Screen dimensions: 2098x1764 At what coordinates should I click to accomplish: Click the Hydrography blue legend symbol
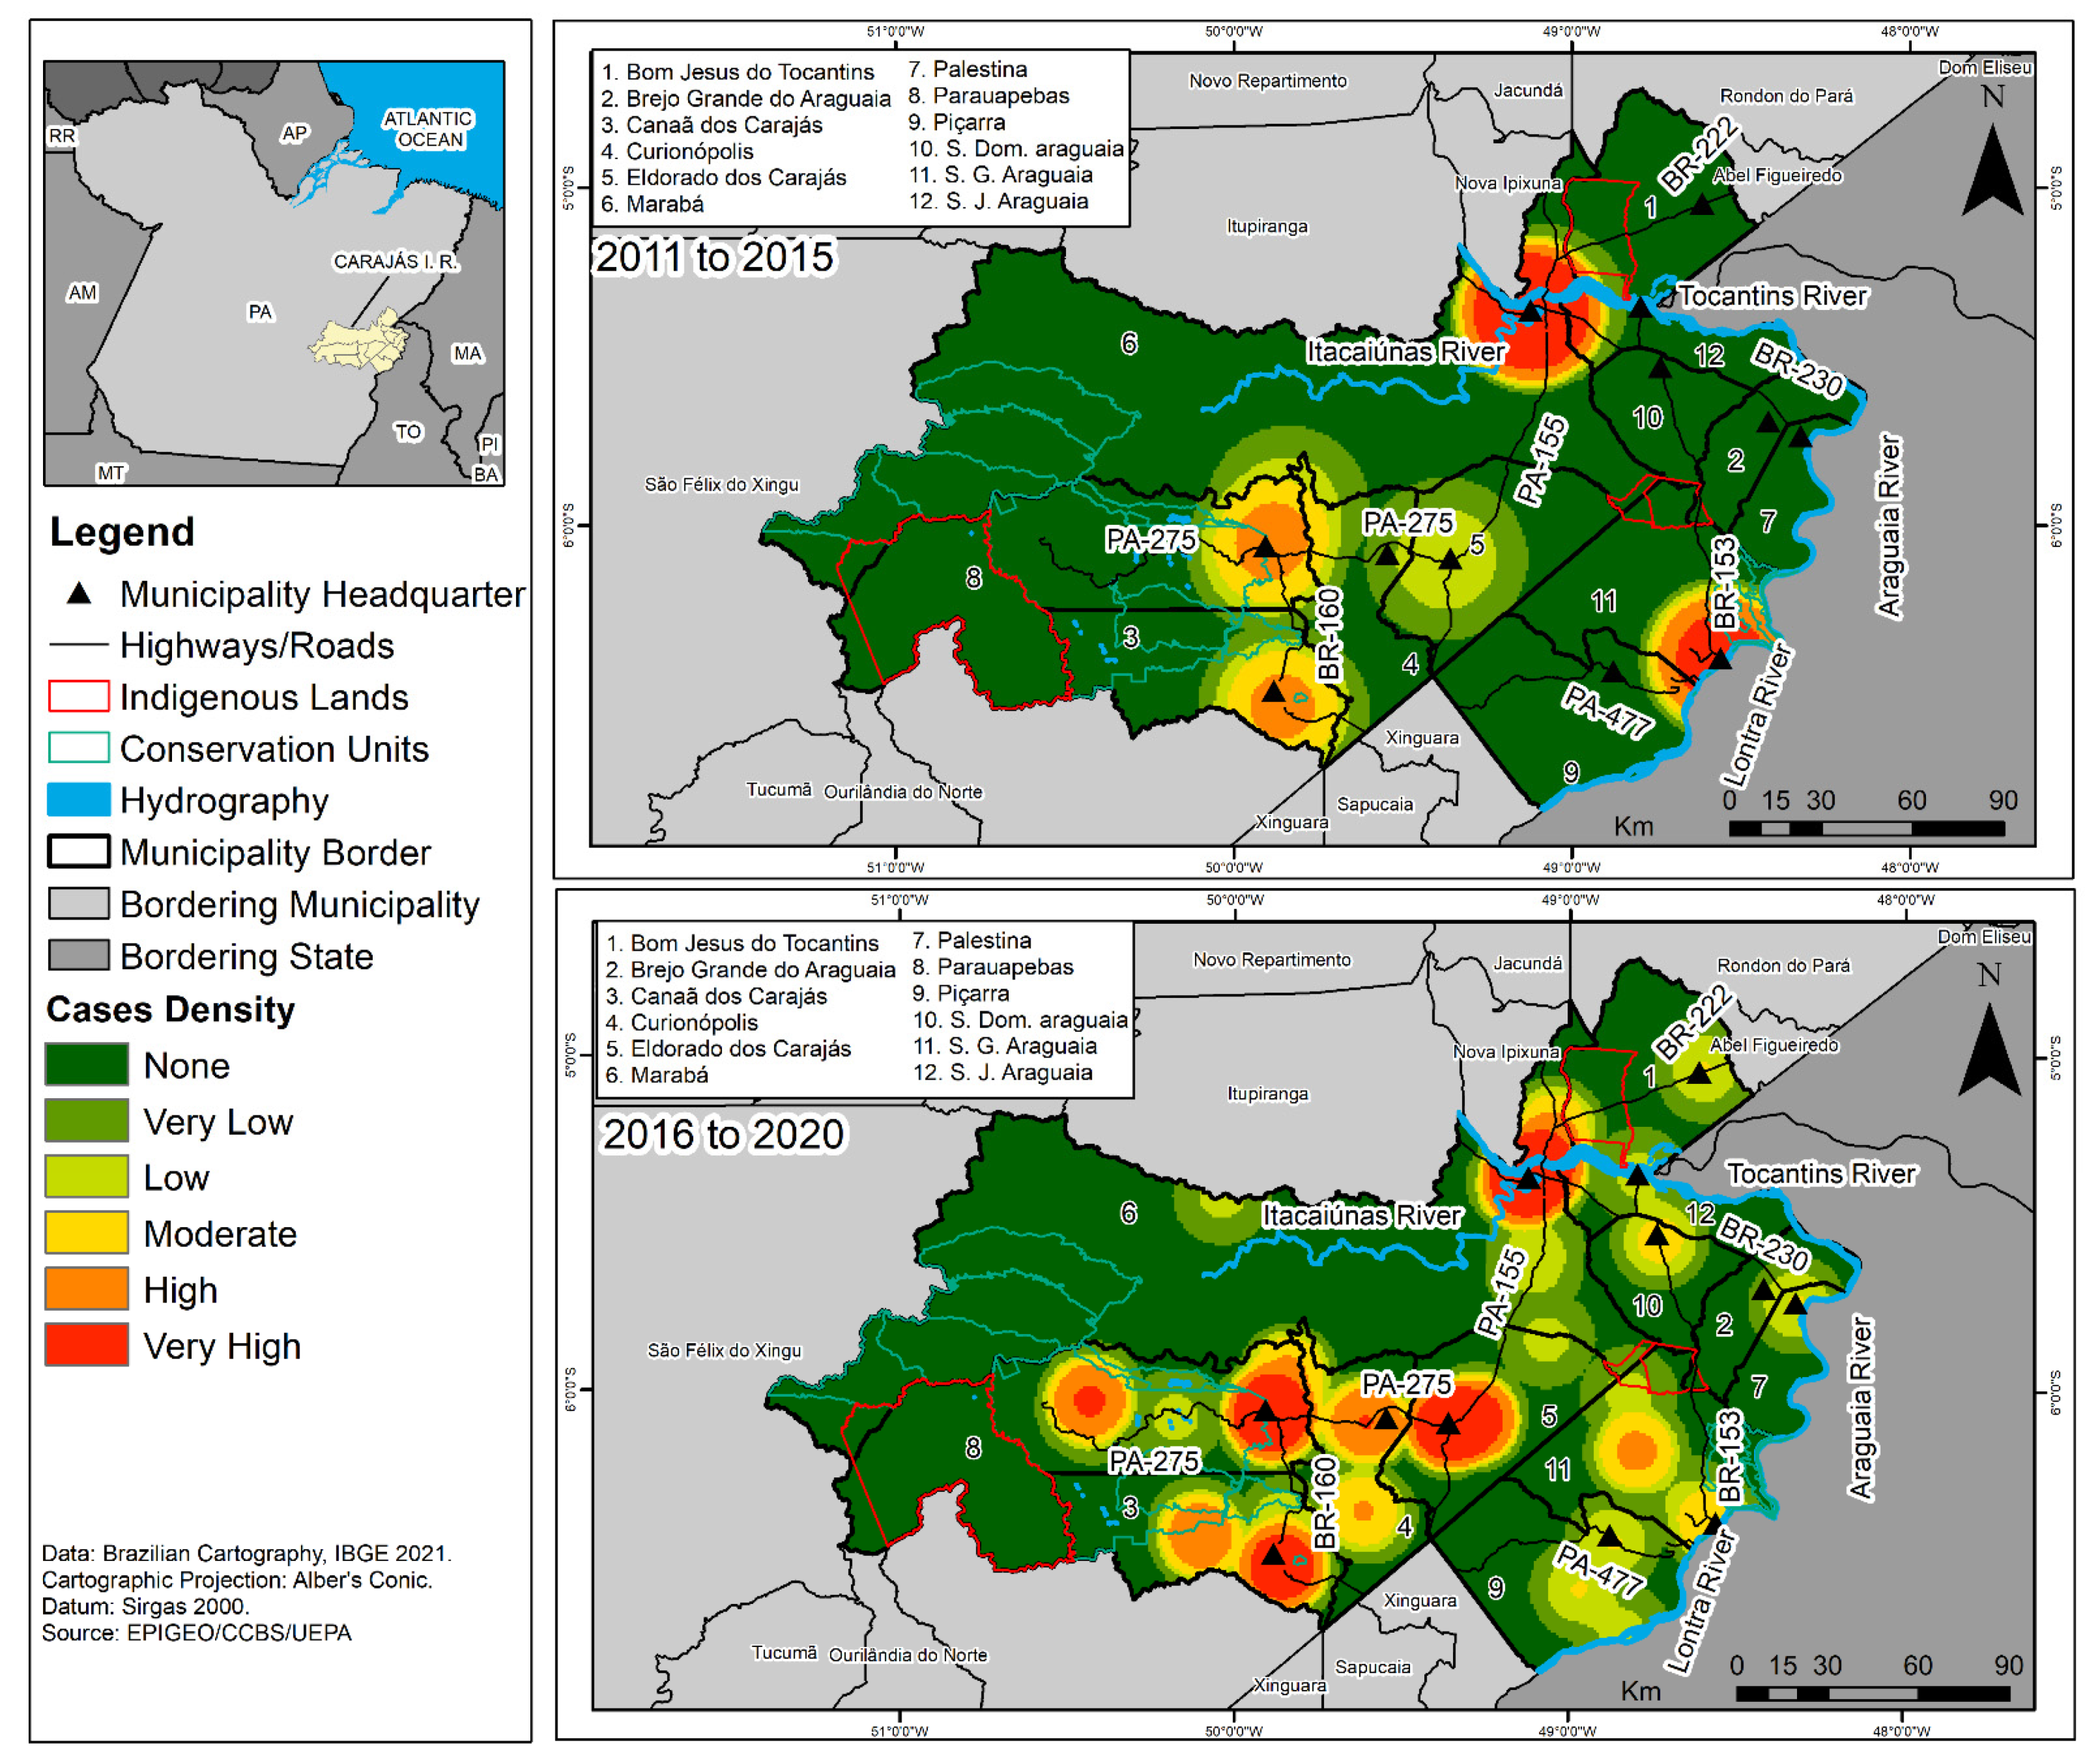(x=79, y=799)
